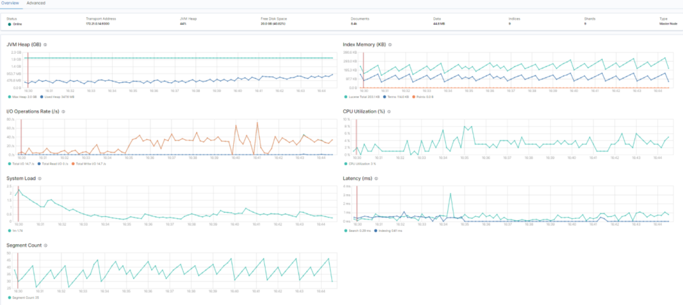Click the Master Node type value
683x305 pixels.
[668, 23]
